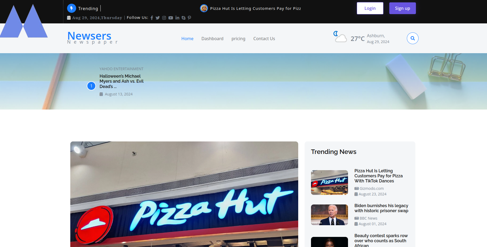The height and width of the screenshot is (247, 487).
Task: Open the Halloween's Michael Myers article headline
Action: coord(121,81)
